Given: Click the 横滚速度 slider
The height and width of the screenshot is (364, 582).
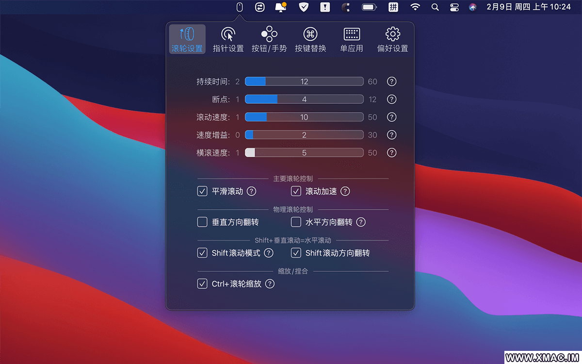Looking at the screenshot, I should coord(304,152).
